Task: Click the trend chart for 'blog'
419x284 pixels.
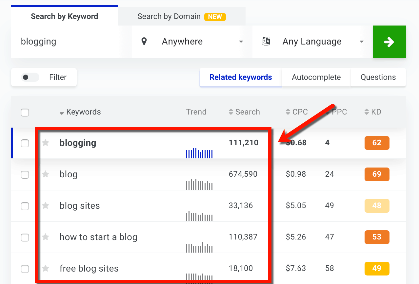Action: [x=199, y=185]
